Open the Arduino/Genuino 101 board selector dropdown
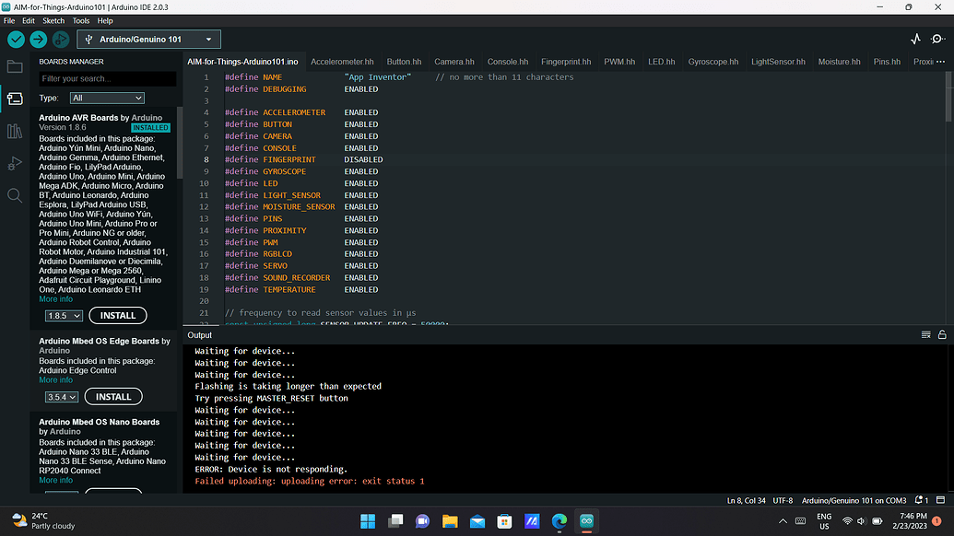Image resolution: width=954 pixels, height=536 pixels. tap(147, 40)
